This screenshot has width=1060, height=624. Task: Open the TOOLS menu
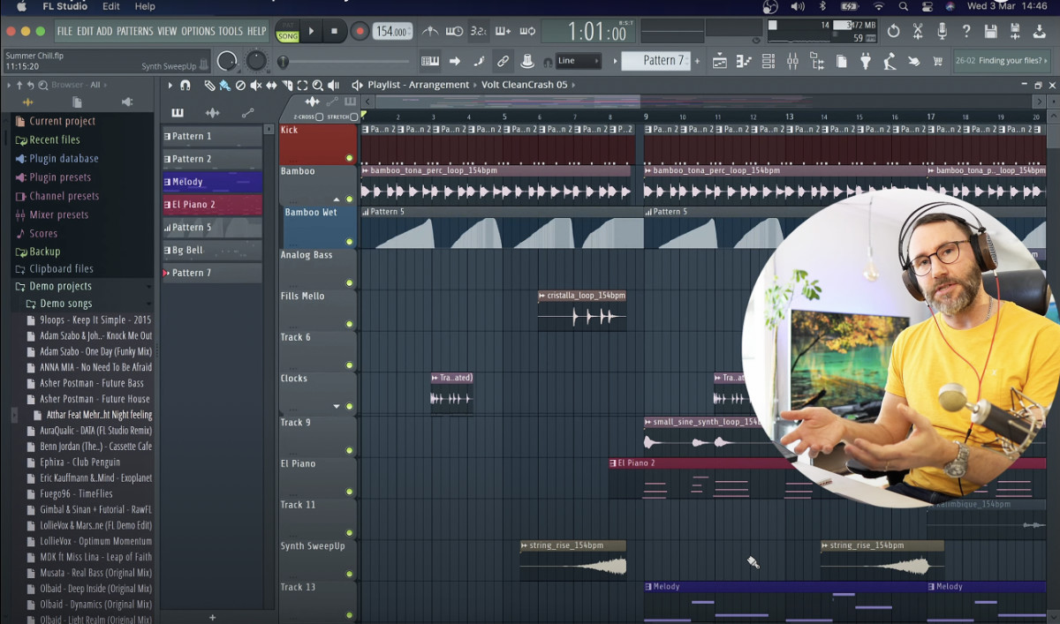coord(230,31)
